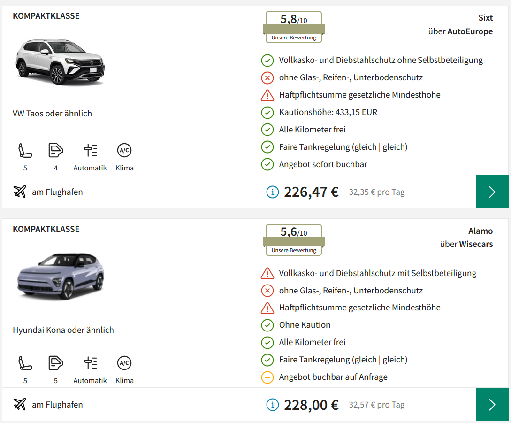Viewport: 511px width, 423px height.
Task: Click the 'Hyundai Kona oder ähnlich' title
Action: pyautogui.click(x=63, y=330)
